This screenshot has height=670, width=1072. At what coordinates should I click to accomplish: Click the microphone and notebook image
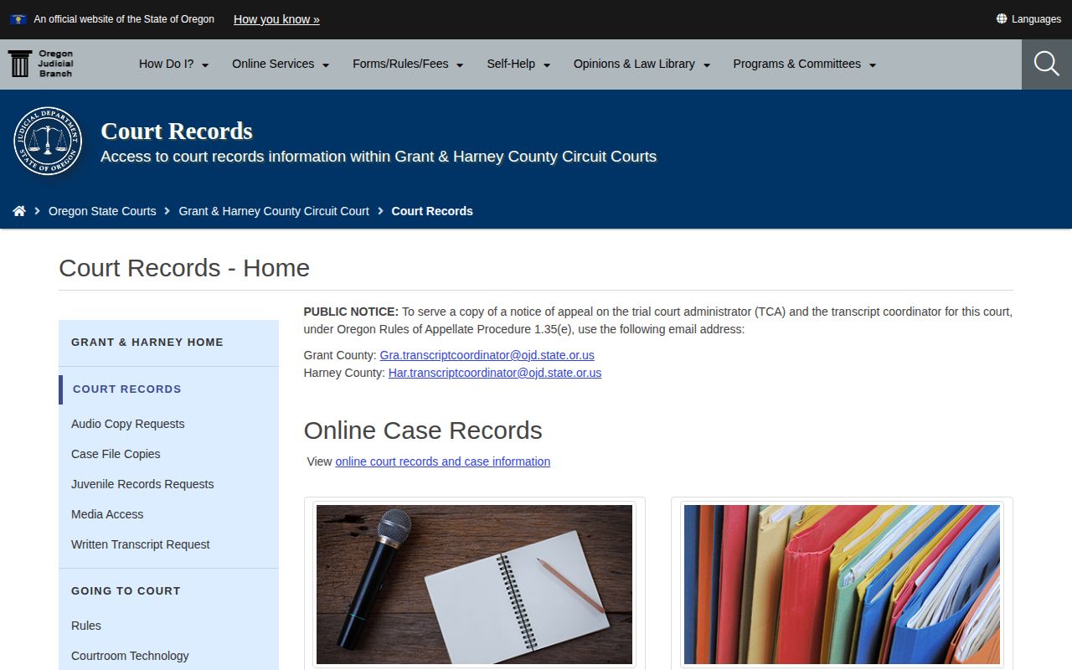tap(474, 585)
